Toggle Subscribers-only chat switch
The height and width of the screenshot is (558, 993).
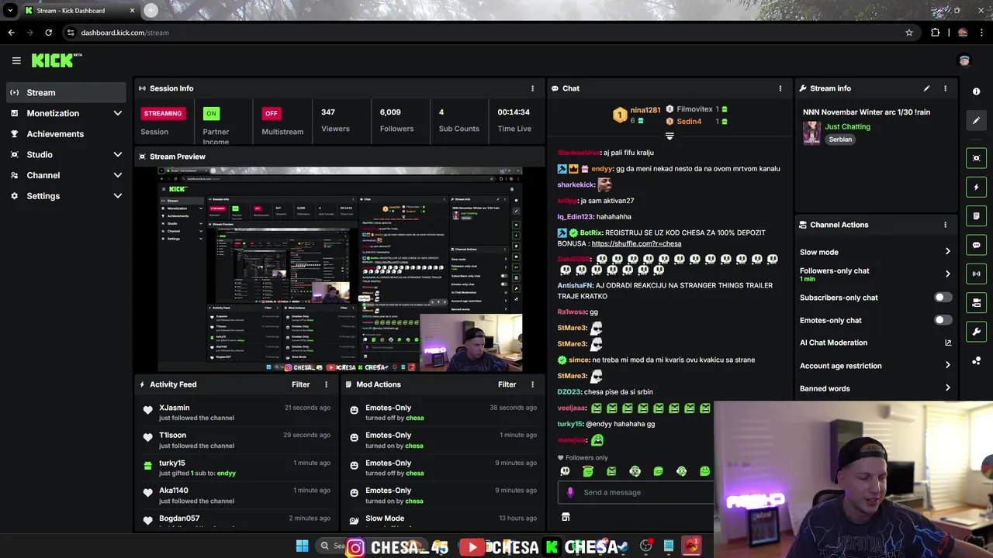pos(943,298)
